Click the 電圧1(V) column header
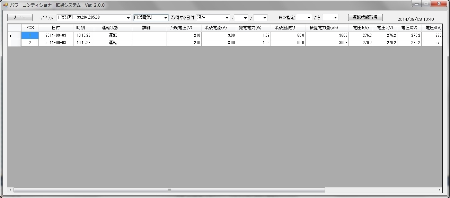 (361, 28)
